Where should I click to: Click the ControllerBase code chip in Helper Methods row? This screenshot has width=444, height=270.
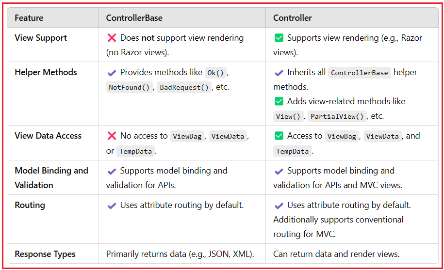(x=359, y=73)
